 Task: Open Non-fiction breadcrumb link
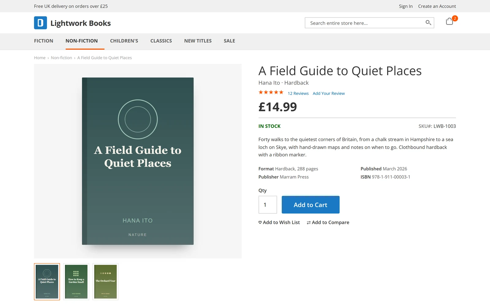61,58
